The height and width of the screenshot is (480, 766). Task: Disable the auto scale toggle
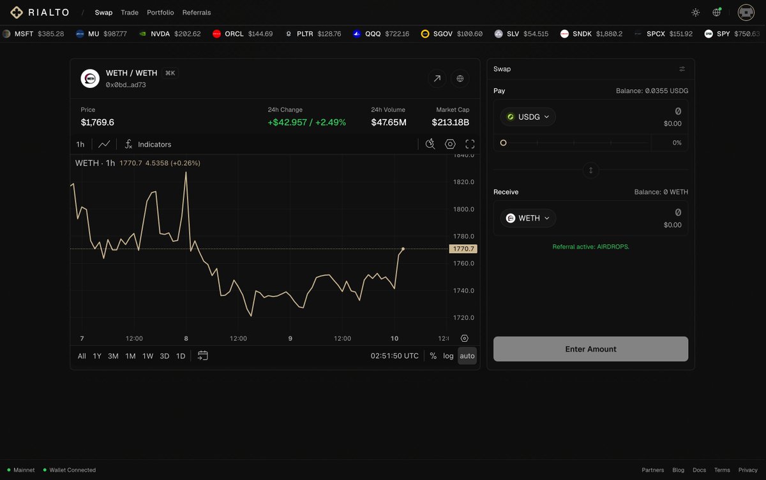point(467,356)
